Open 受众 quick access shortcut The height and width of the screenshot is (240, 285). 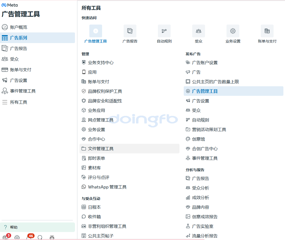199,34
